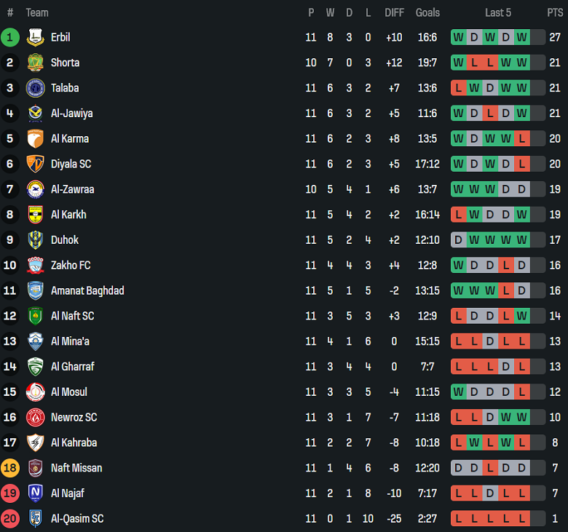Open Diyala SC team page link
568x532 pixels.
[x=71, y=164]
